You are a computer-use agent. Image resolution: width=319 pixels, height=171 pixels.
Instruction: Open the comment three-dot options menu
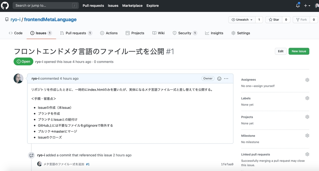pos(226,79)
